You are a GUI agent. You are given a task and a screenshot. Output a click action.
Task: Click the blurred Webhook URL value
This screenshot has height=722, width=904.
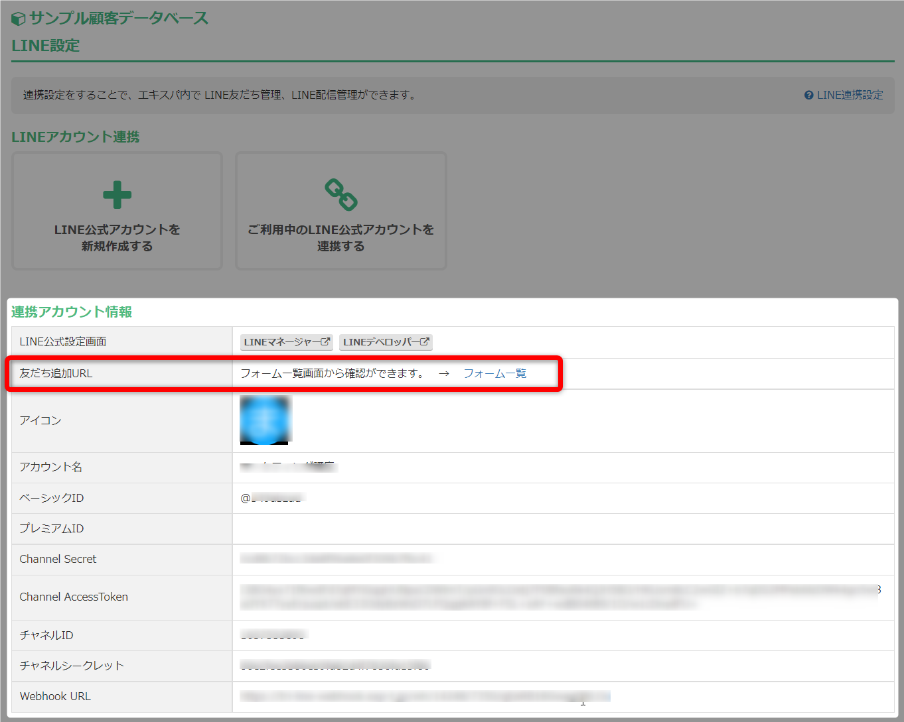(425, 696)
